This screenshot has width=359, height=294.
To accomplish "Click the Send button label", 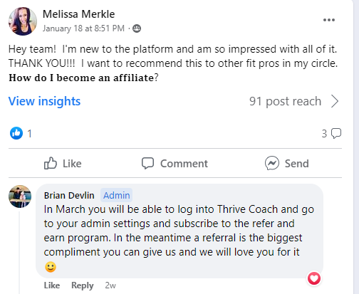I will [x=297, y=164].
